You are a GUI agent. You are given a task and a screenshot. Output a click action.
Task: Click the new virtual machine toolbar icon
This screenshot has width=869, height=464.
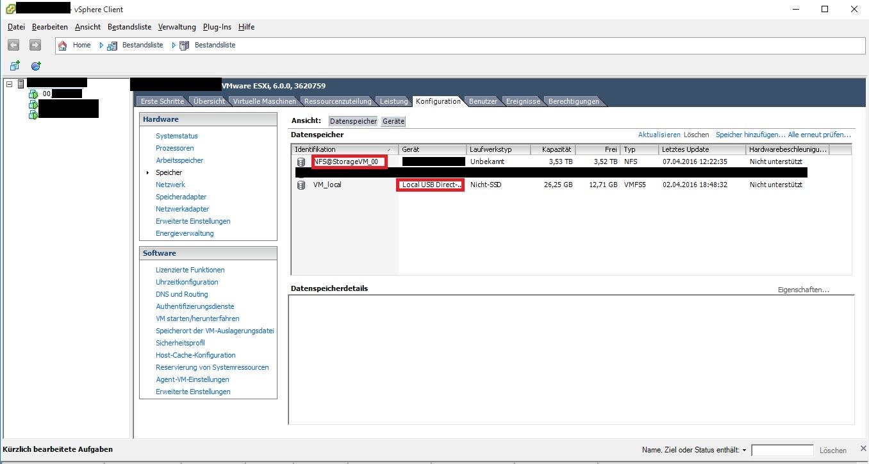coord(15,66)
